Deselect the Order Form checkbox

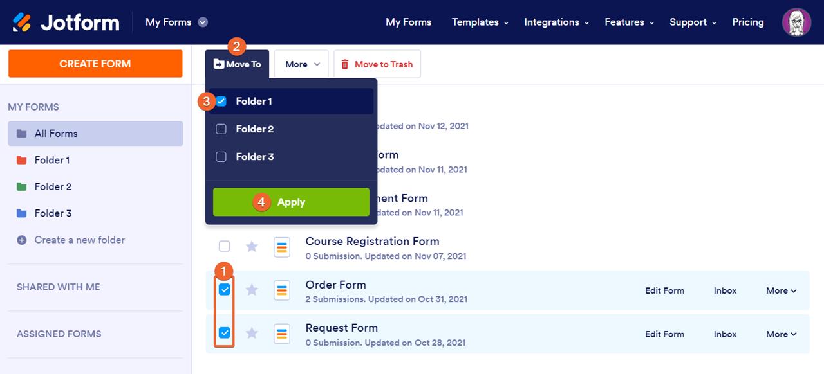coord(224,290)
